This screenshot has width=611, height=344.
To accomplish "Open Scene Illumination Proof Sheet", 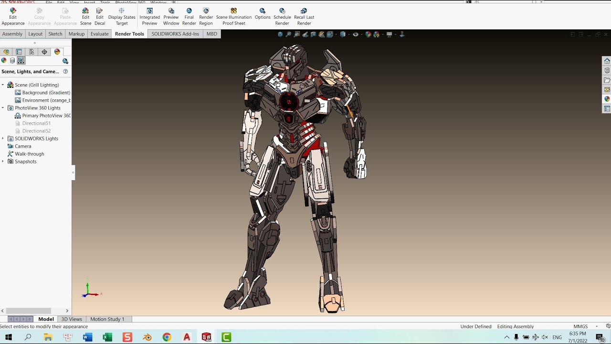I will coord(234,17).
